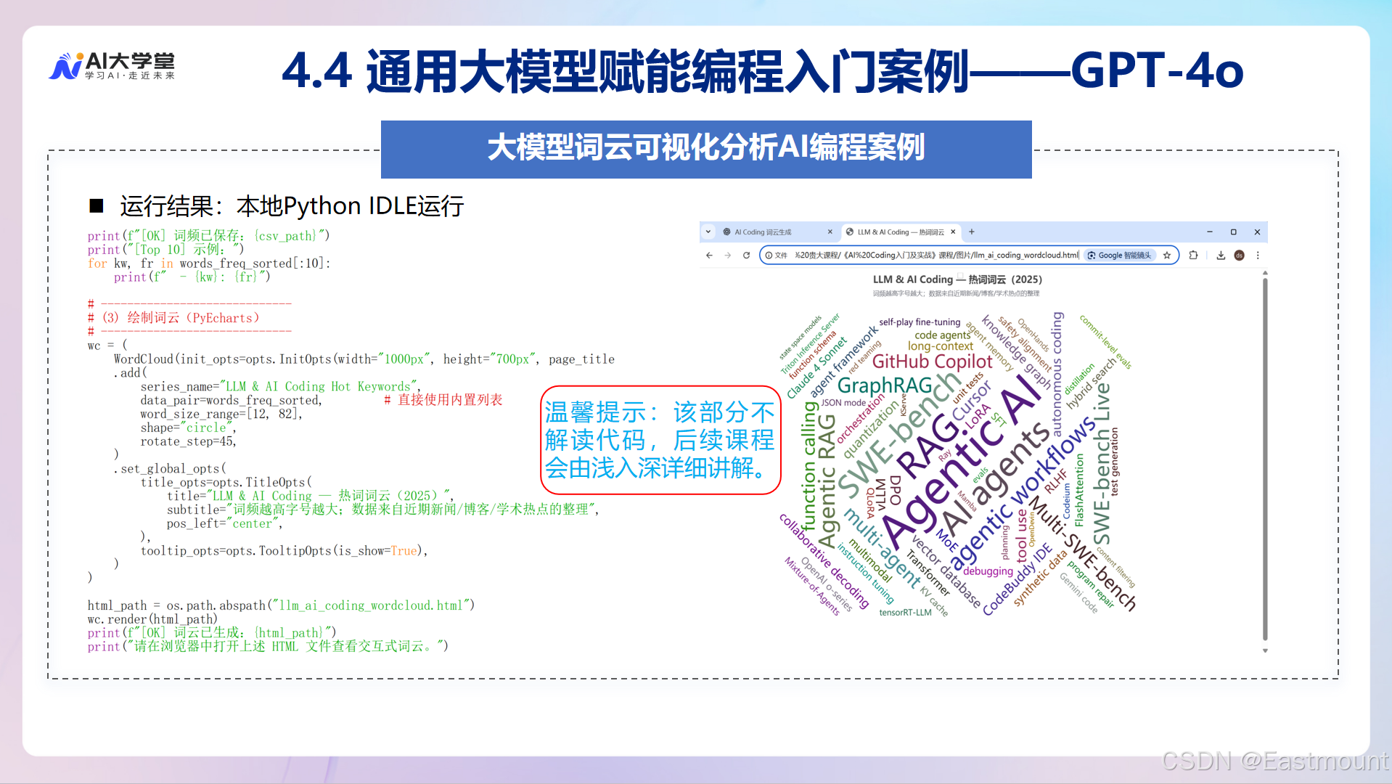Screen dimensions: 1392x784
Task: Open a new tab with the plus button
Action: [x=971, y=232]
